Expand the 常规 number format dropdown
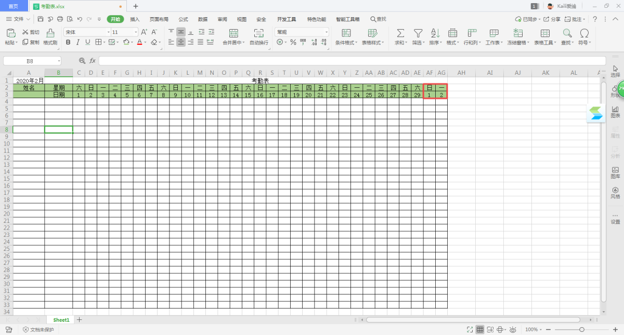Viewport: 624px width, 335px height. coord(327,32)
